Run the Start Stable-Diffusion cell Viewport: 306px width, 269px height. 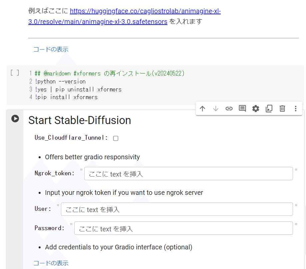[x=15, y=118]
